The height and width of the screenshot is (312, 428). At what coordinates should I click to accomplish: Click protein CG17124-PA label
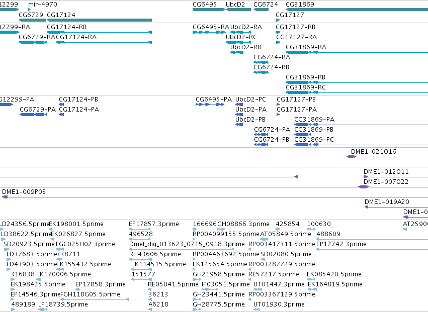pos(79,110)
